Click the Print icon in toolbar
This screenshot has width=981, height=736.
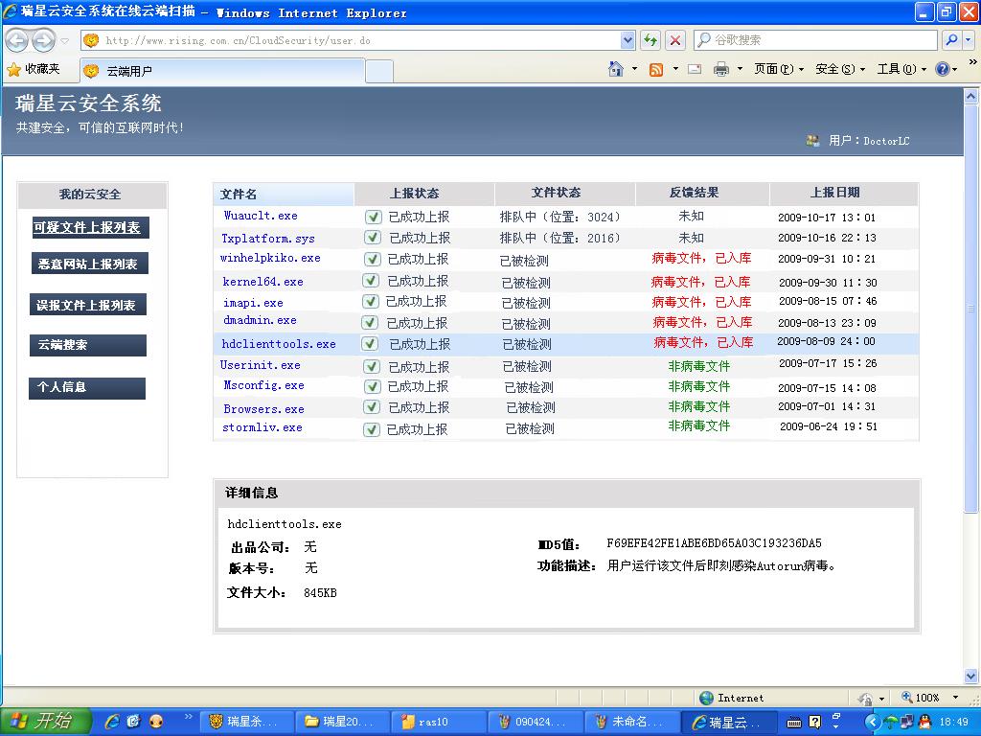(721, 69)
